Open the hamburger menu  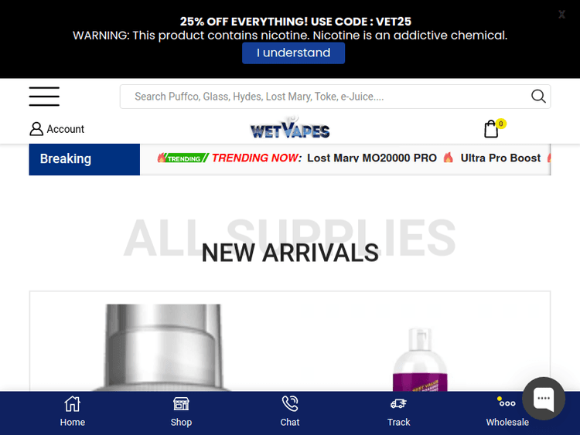click(44, 97)
